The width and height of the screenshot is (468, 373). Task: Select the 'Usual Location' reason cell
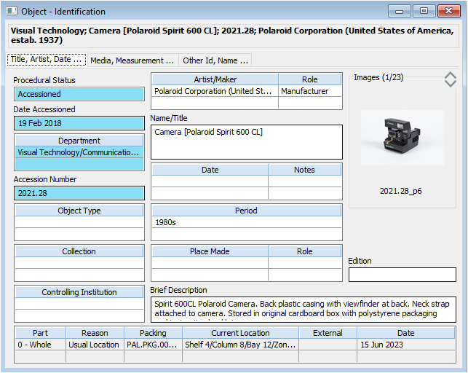pyautogui.click(x=95, y=345)
